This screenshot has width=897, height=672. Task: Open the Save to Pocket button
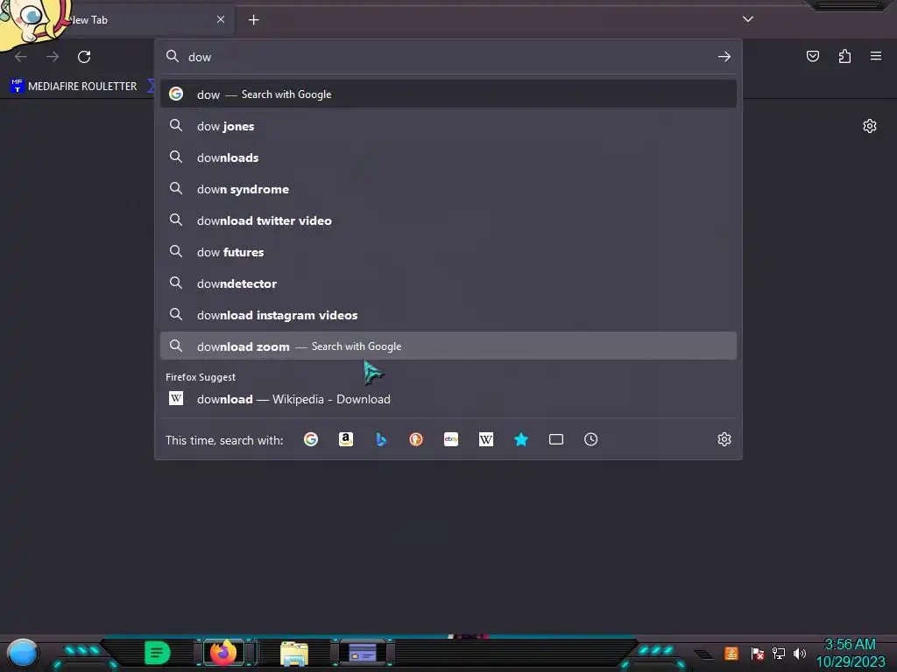(812, 56)
